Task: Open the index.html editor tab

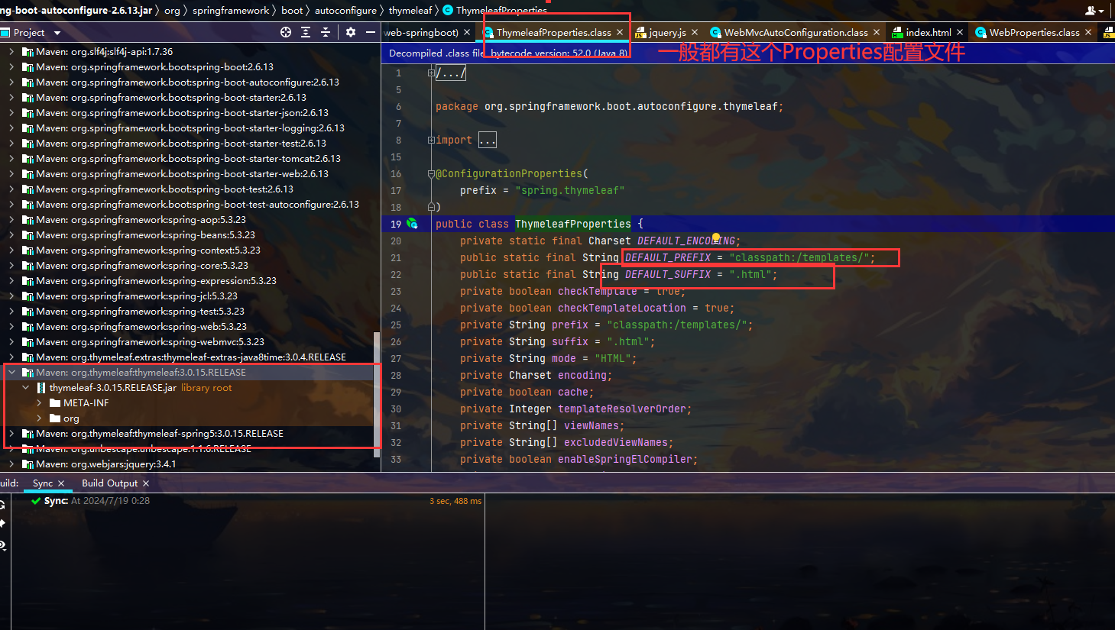Action: 928,32
